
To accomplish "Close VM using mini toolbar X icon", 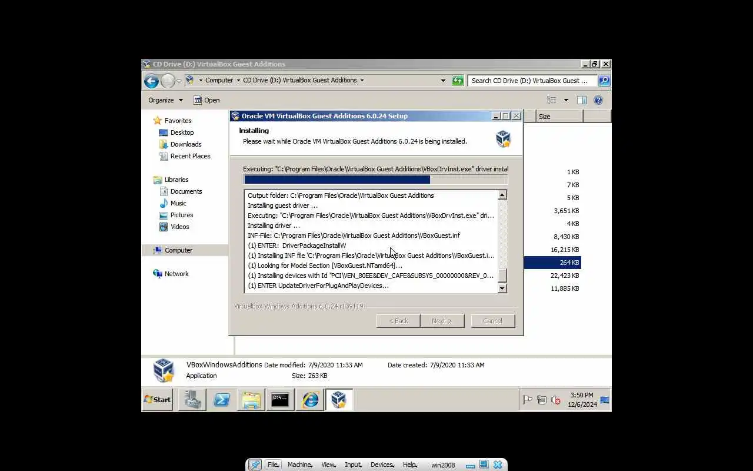I will (x=498, y=465).
